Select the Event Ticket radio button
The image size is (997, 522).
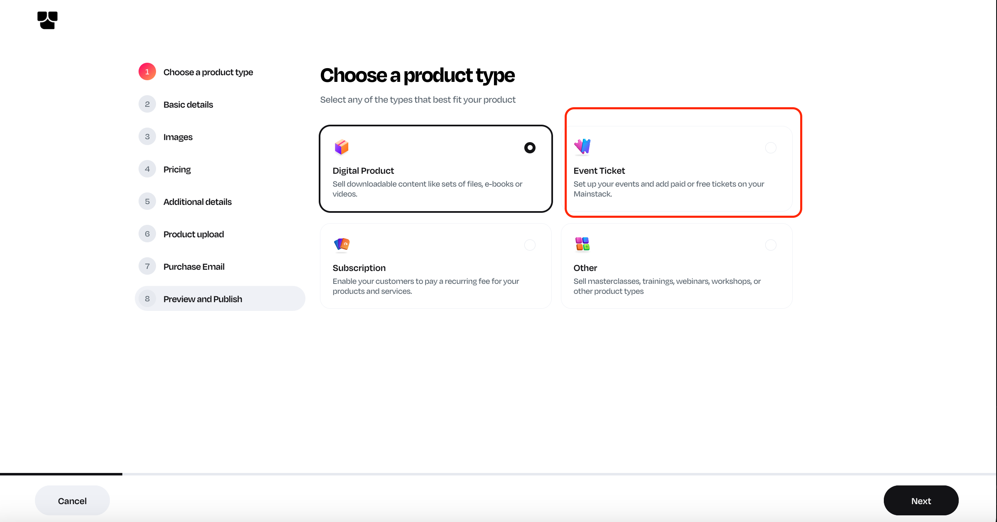pos(771,148)
